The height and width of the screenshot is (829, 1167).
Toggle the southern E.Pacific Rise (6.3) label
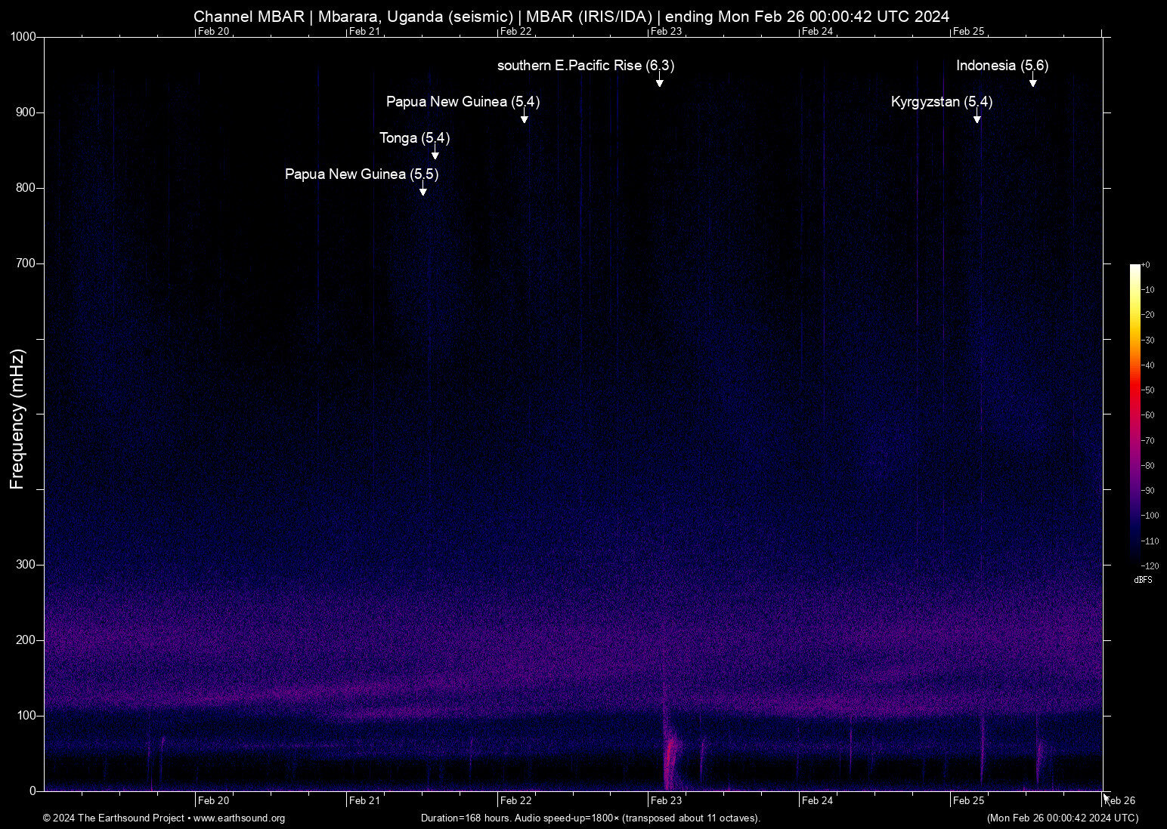pyautogui.click(x=584, y=66)
